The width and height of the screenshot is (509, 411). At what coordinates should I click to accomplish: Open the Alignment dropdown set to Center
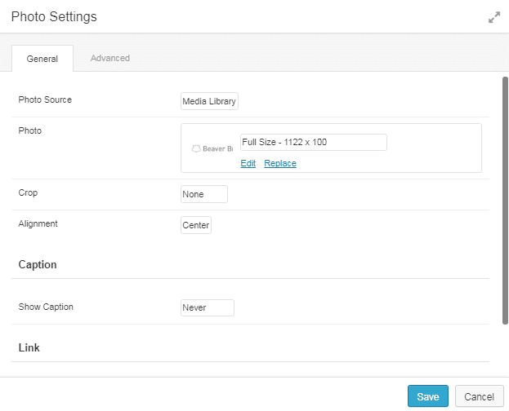[196, 225]
